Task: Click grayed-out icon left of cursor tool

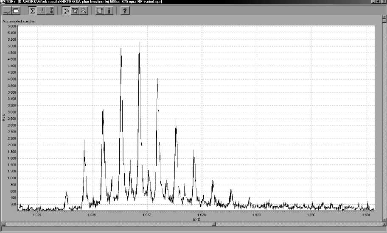Action: 52,11
